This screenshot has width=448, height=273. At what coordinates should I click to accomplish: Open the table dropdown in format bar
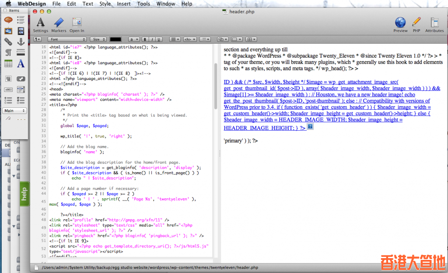click(x=252, y=39)
